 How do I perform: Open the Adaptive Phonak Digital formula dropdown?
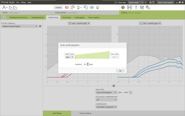pos(20,26)
